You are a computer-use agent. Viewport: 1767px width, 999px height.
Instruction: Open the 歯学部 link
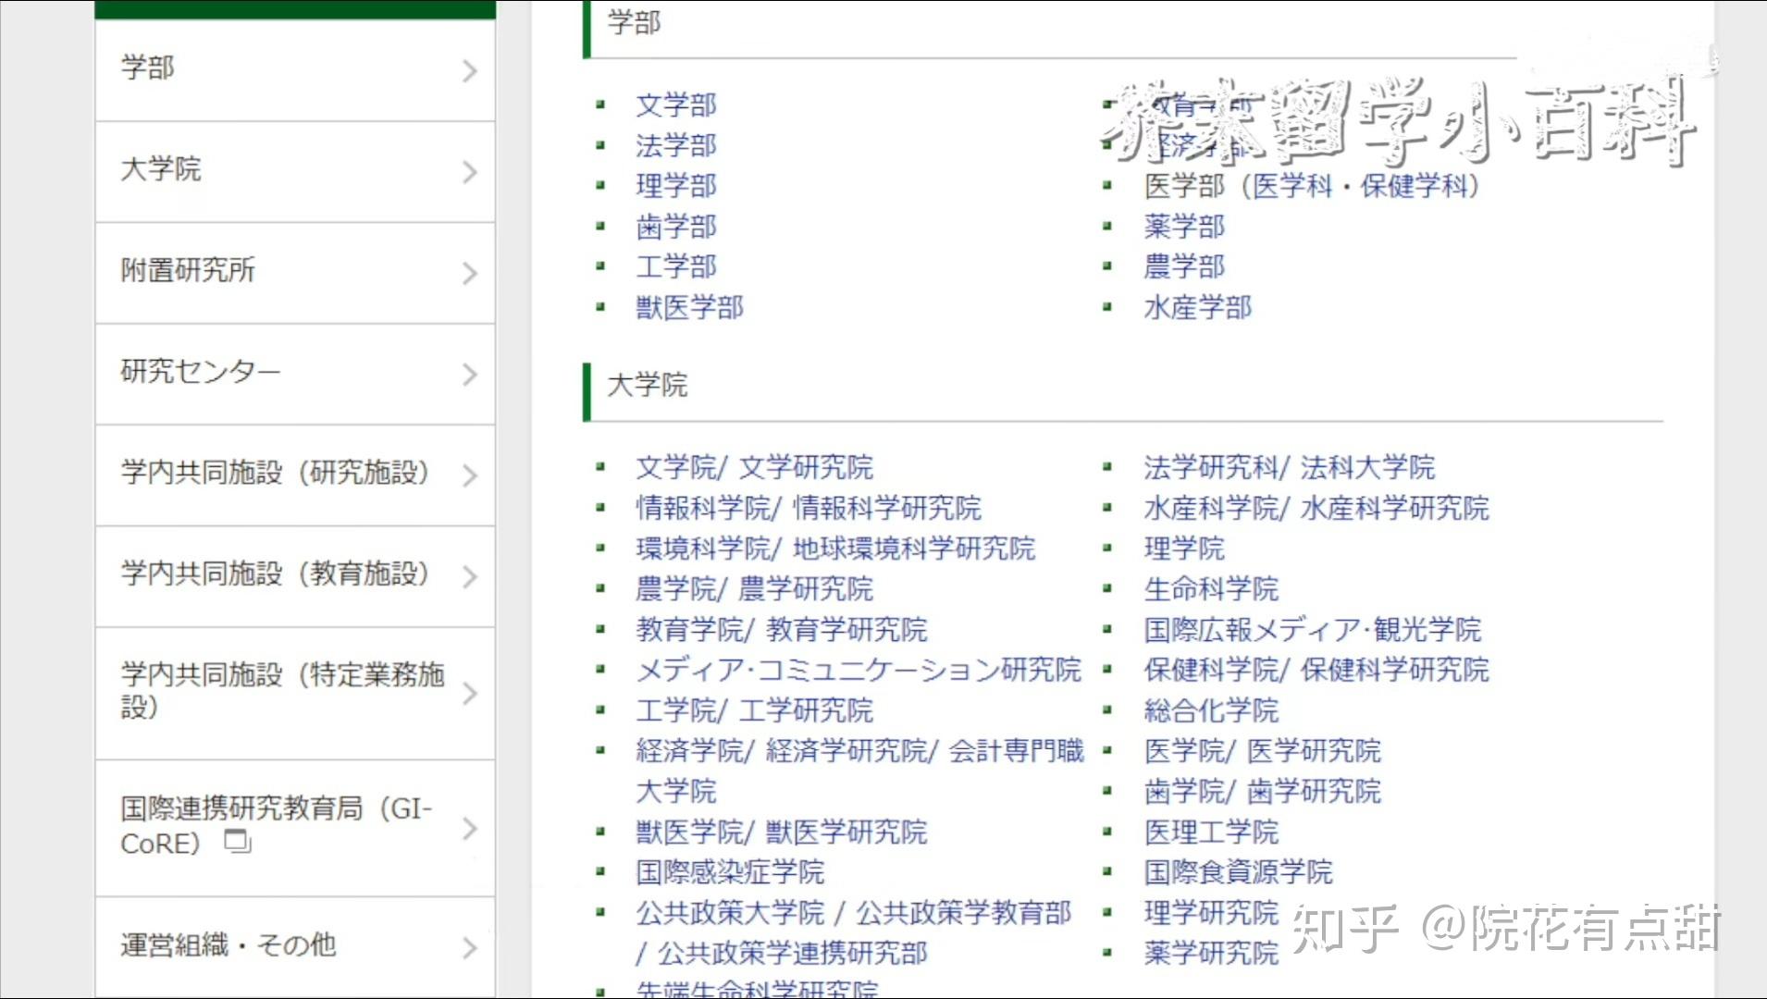click(x=676, y=227)
